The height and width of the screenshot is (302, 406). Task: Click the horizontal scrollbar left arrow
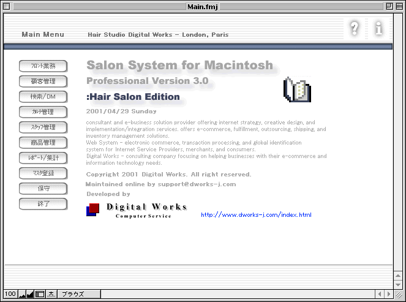(380, 294)
